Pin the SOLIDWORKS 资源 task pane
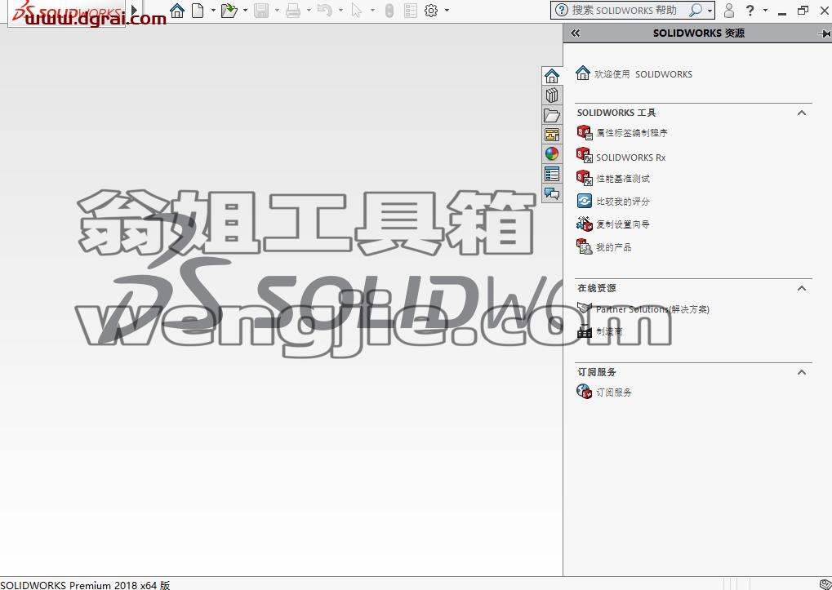The width and height of the screenshot is (832, 590). coord(824,33)
